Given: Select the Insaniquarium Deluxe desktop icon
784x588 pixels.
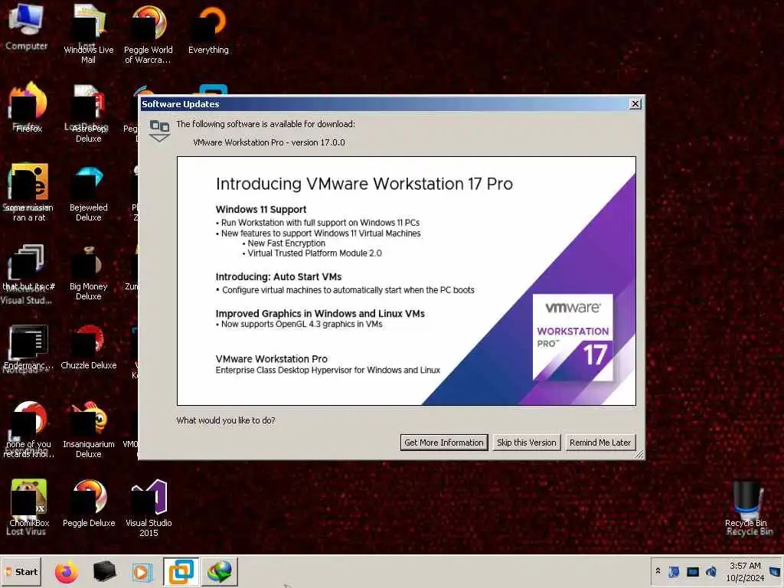Looking at the screenshot, I should click(x=89, y=430).
